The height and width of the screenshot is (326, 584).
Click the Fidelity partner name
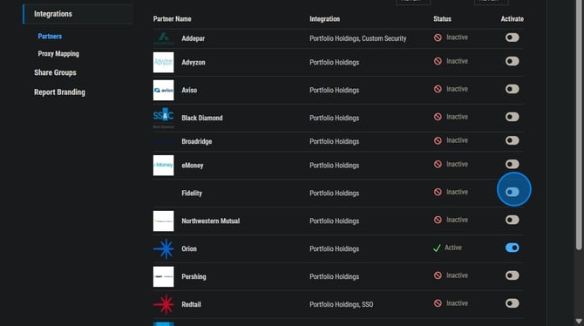coord(192,193)
